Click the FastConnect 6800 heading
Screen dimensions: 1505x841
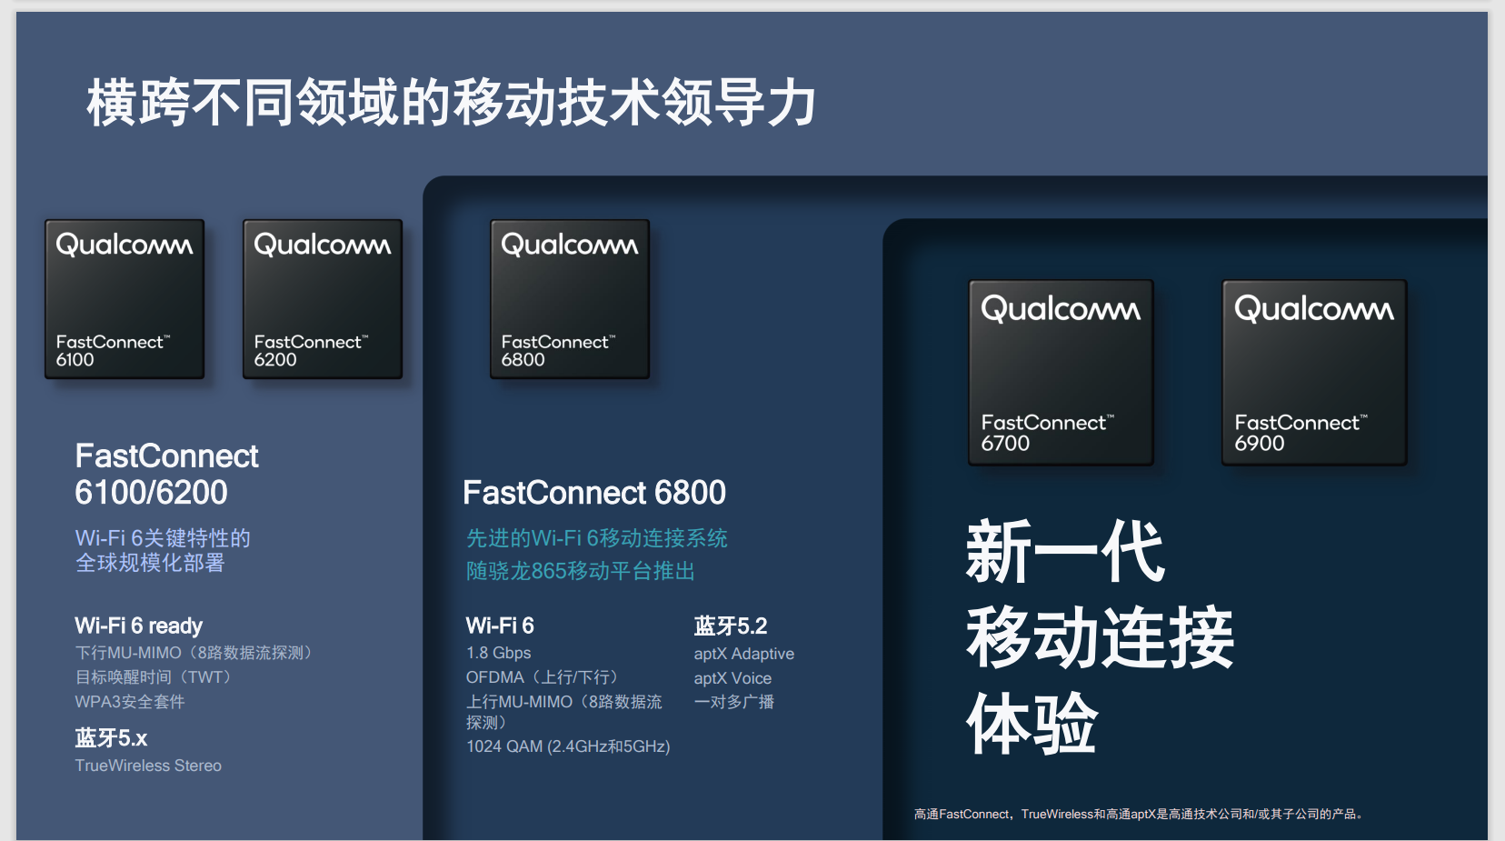tap(594, 493)
